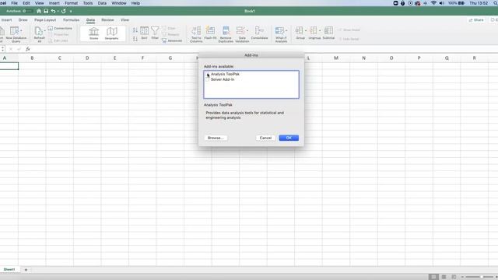
Task: Expand the What-If Analysis dropdown arrow
Action: (x=286, y=30)
